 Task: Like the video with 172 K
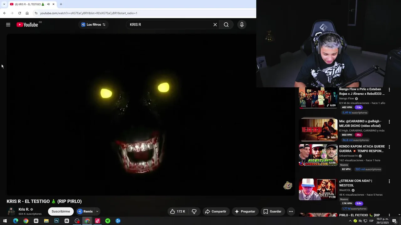178,212
